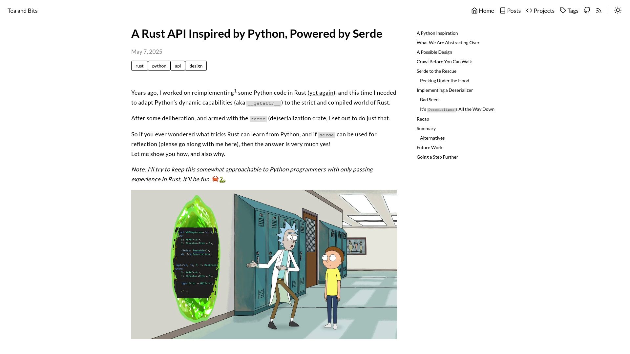630x354 pixels.
Task: Click the Tags label icon
Action: (563, 10)
